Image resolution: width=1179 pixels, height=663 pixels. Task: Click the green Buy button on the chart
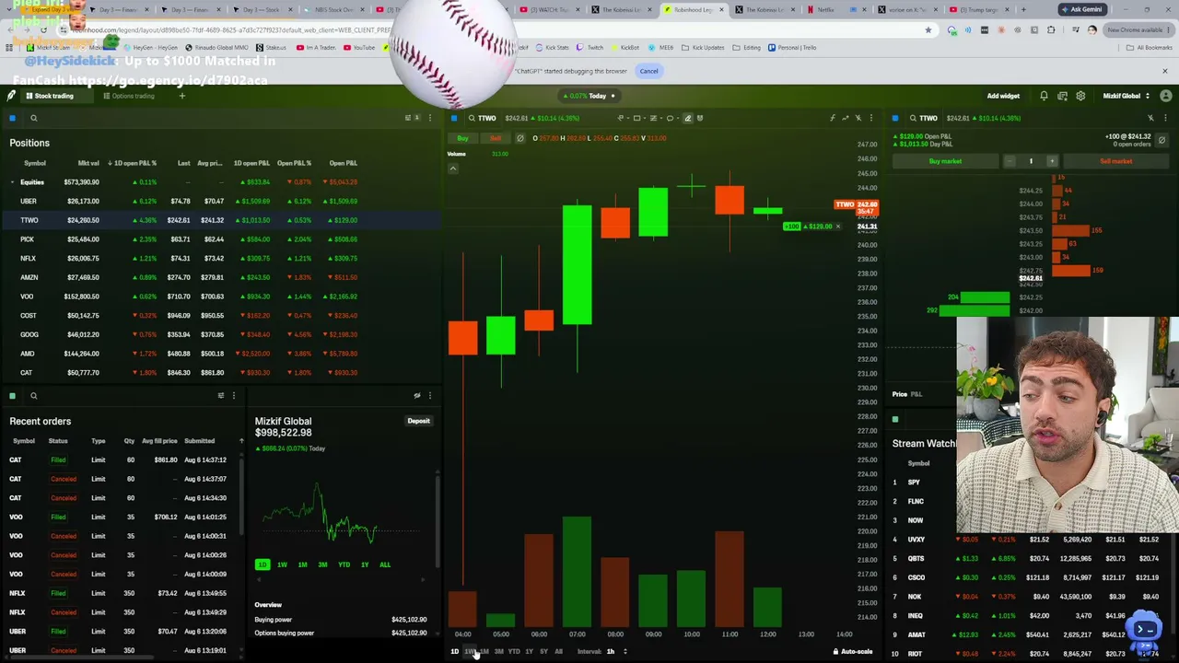[462, 138]
